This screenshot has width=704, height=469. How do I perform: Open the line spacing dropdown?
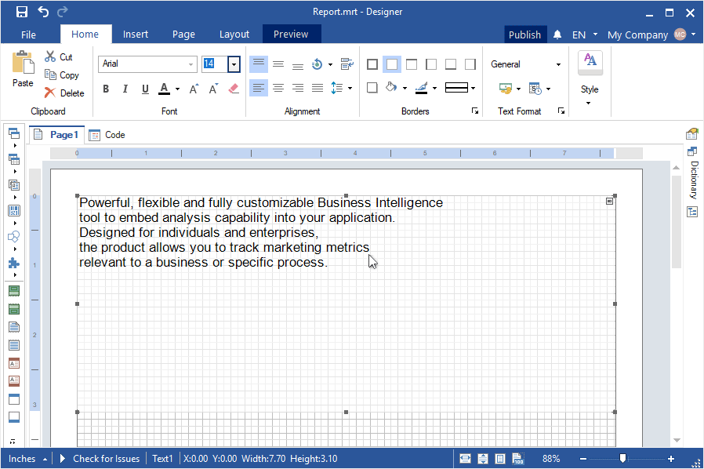point(350,88)
